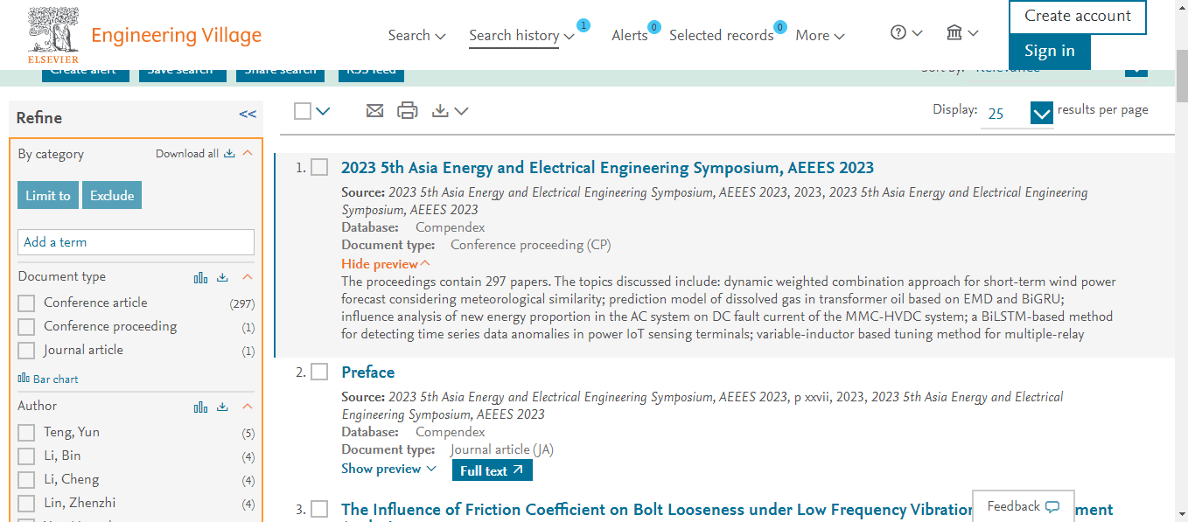The image size is (1188, 522).
Task: Open the Feedback button
Action: tap(1024, 507)
